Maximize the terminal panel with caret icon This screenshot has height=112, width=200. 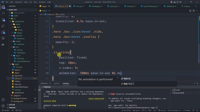(194, 83)
